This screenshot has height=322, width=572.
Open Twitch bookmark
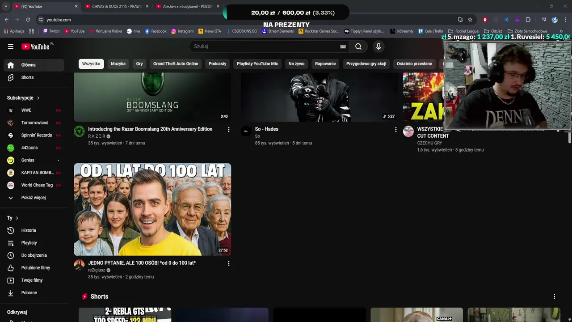(x=51, y=31)
